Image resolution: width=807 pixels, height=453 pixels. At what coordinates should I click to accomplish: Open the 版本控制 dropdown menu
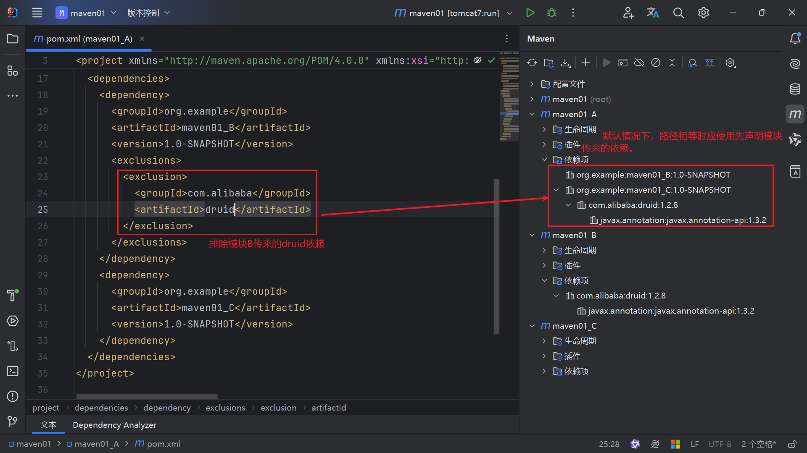pos(148,13)
